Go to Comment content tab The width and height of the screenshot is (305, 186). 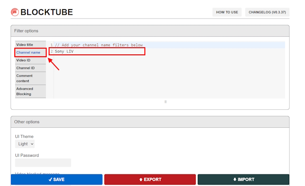[x=30, y=78]
